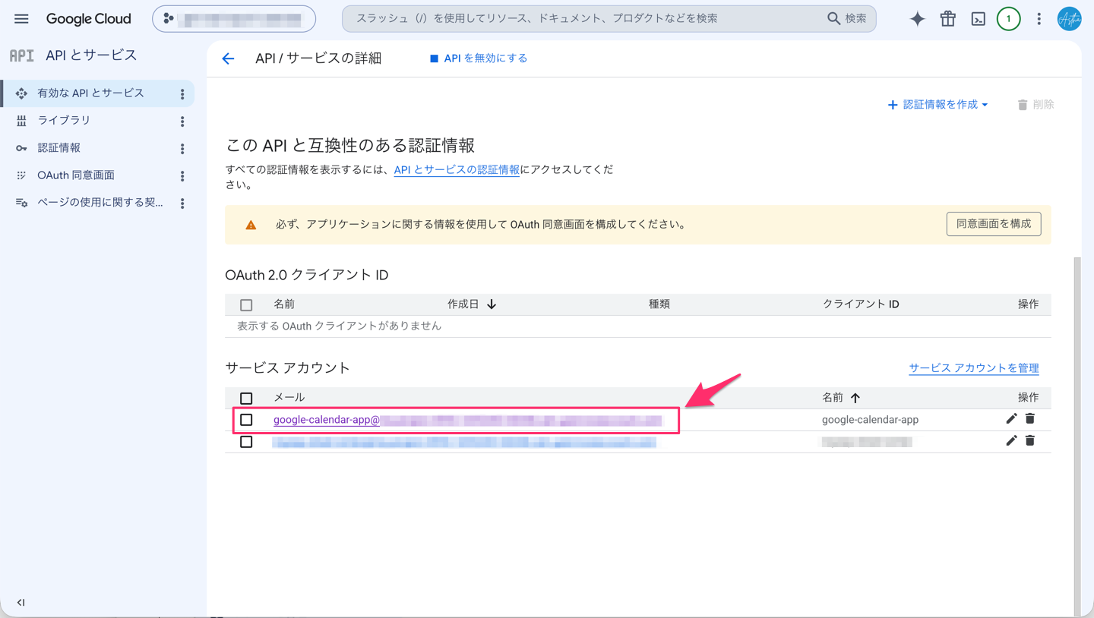
Task: Click the API とサービス sidebar header
Action: tap(91, 55)
